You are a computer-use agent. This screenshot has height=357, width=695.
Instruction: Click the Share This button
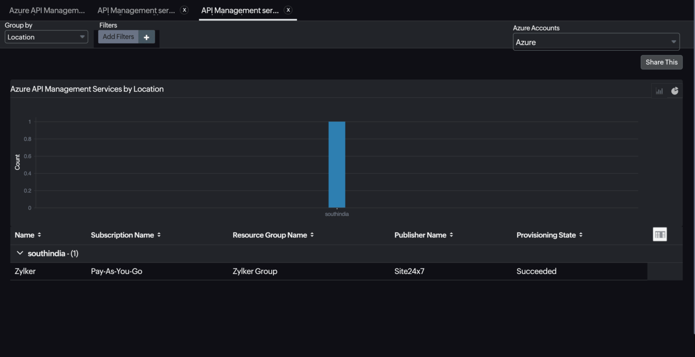click(661, 62)
